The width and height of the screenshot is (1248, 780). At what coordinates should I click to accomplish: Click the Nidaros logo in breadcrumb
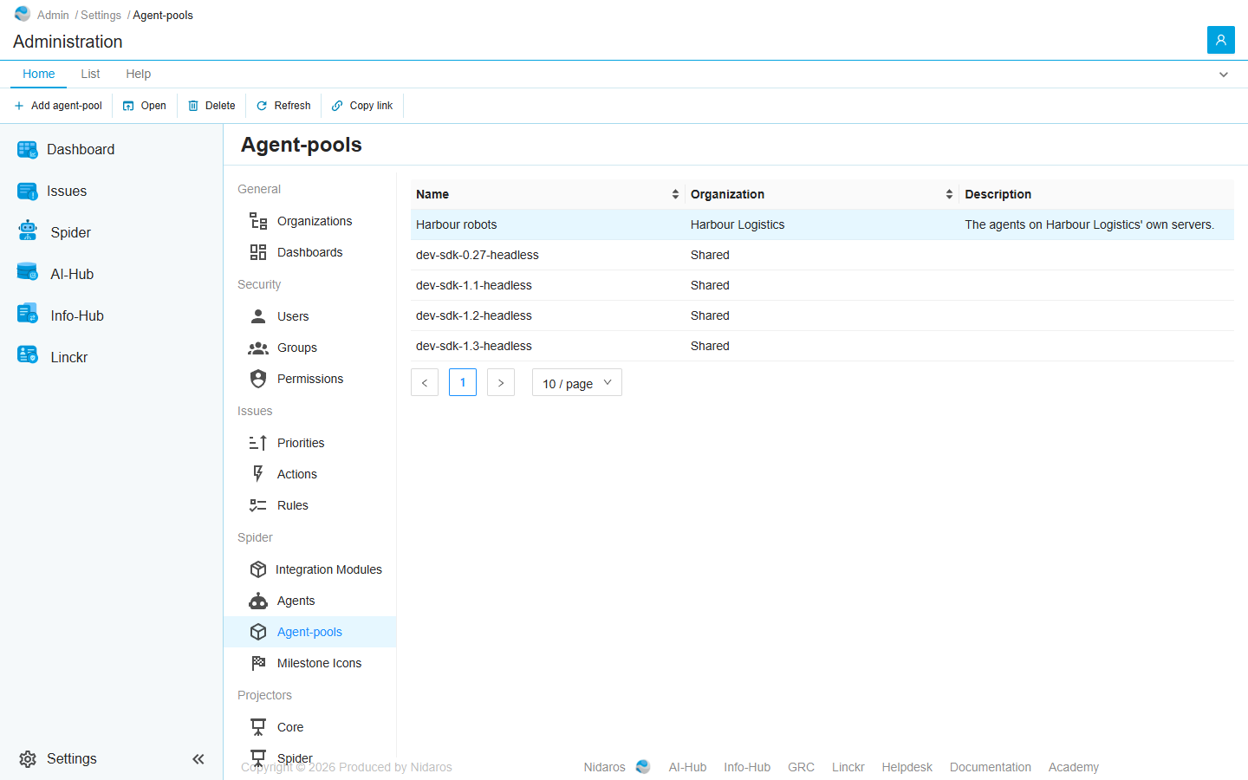pyautogui.click(x=23, y=14)
